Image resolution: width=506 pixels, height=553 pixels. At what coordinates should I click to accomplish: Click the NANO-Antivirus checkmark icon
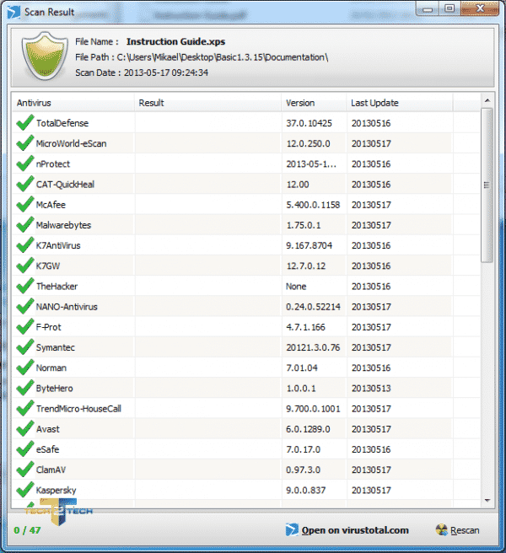tap(24, 307)
